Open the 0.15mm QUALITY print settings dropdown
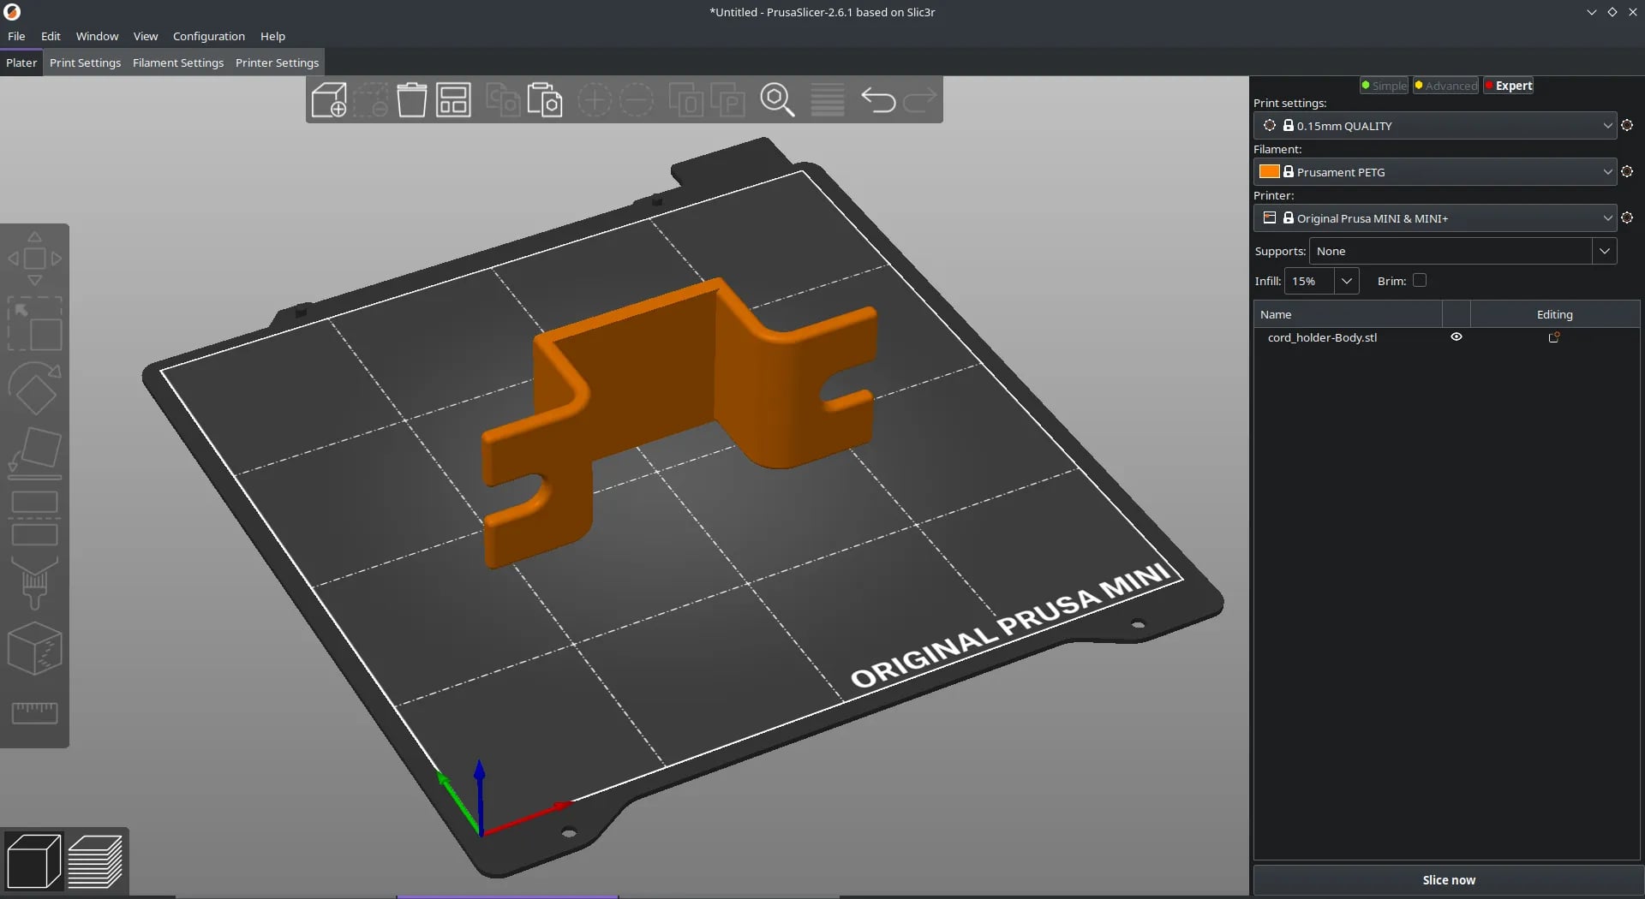Image resolution: width=1645 pixels, height=899 pixels. point(1435,125)
